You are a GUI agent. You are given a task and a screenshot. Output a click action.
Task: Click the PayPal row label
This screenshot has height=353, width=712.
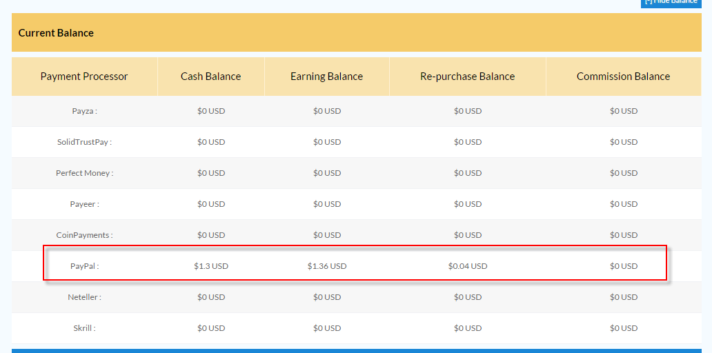pyautogui.click(x=84, y=266)
